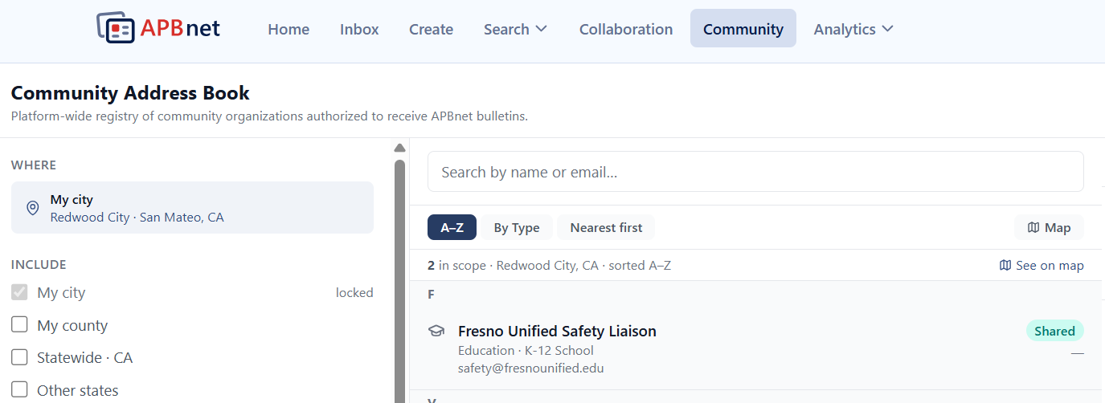Click the Education · K-12 School text

click(526, 350)
